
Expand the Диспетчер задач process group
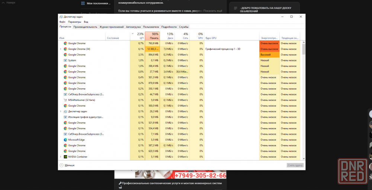(x=60, y=111)
